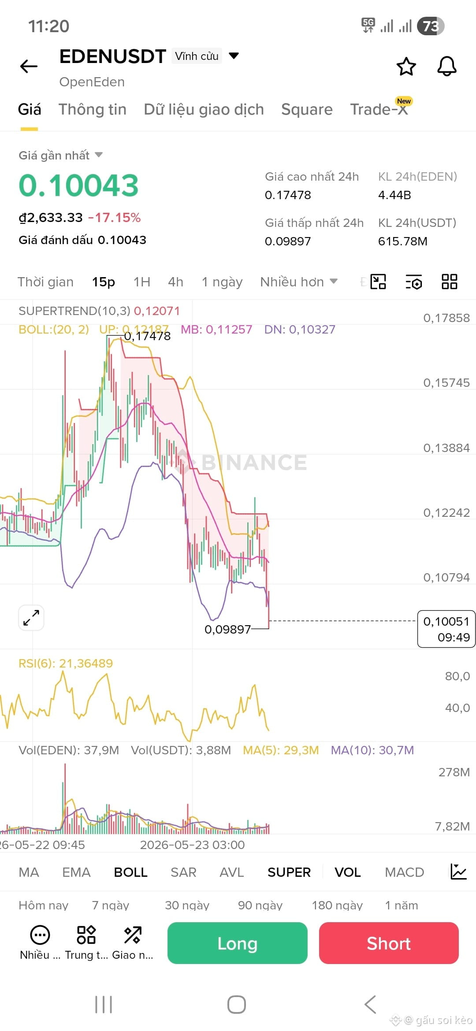
Task: Tap the last price 0.10043
Action: pyautogui.click(x=79, y=185)
